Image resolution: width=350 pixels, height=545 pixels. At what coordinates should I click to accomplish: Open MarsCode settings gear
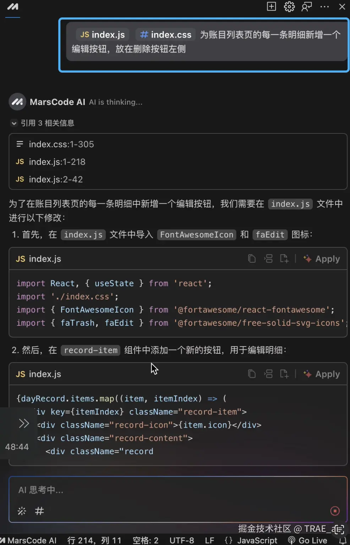[x=289, y=7]
